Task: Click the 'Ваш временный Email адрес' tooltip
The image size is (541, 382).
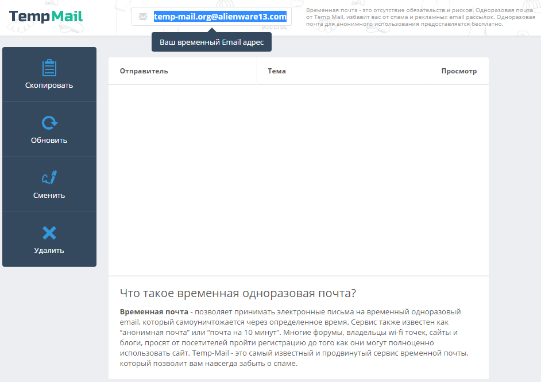Action: (211, 42)
